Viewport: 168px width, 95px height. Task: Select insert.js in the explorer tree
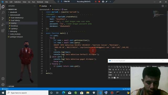(14, 23)
